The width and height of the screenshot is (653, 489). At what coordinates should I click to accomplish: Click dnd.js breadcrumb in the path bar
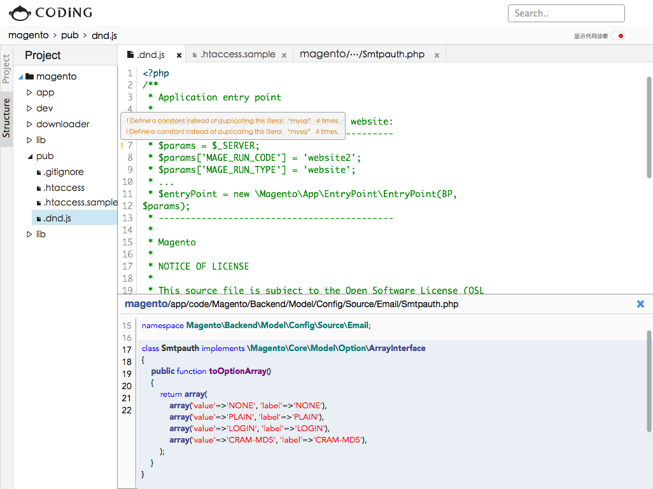[104, 36]
